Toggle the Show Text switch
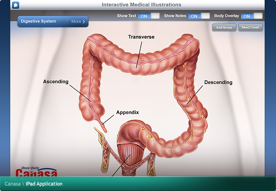The width and height of the screenshot is (276, 191). [149, 16]
